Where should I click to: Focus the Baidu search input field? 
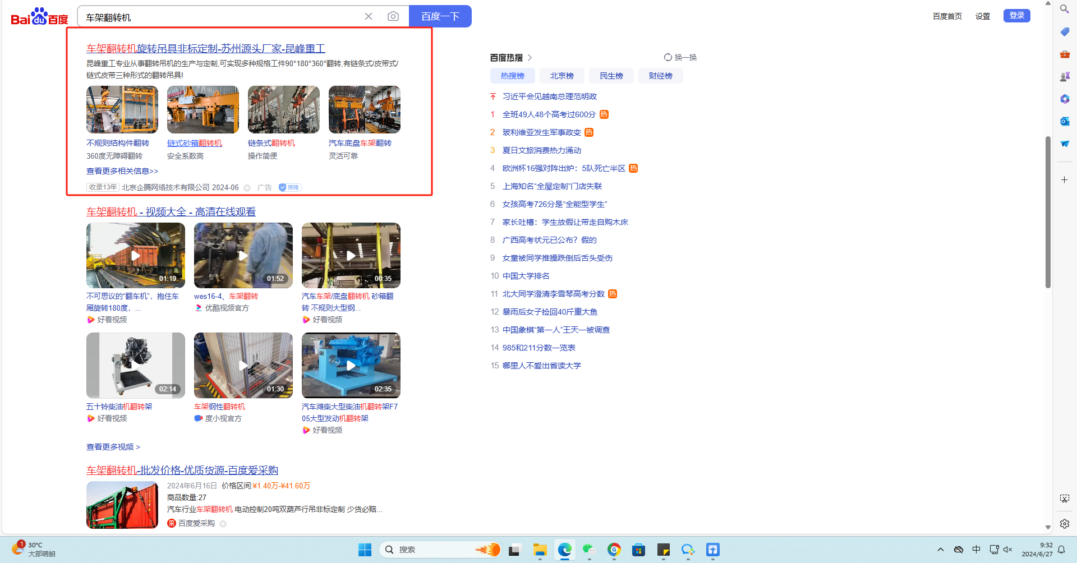coord(222,17)
